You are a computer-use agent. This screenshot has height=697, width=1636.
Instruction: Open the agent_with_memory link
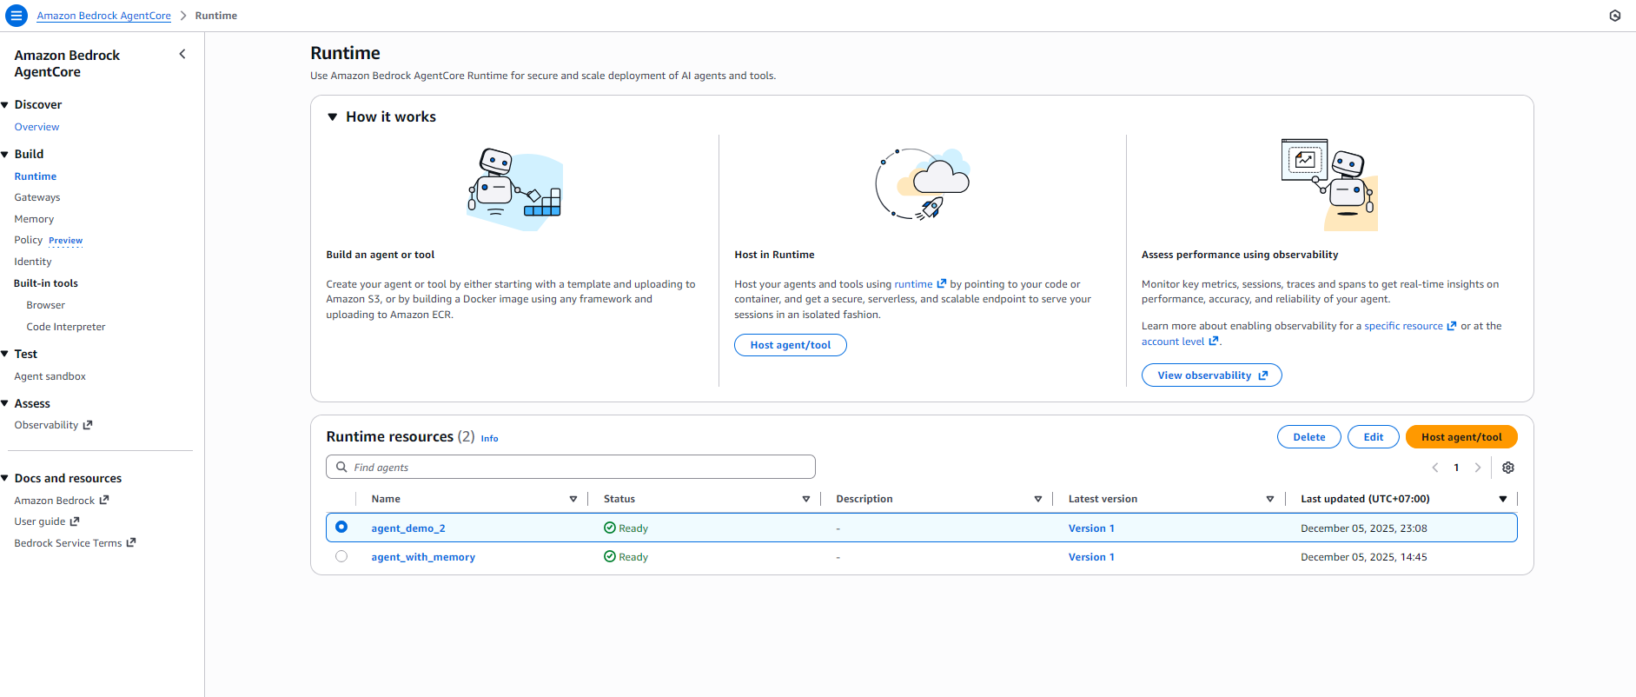pos(423,557)
